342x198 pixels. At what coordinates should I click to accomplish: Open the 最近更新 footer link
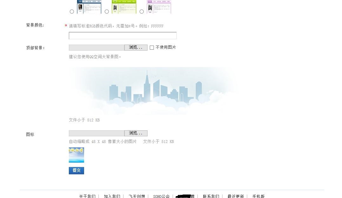[x=236, y=196]
